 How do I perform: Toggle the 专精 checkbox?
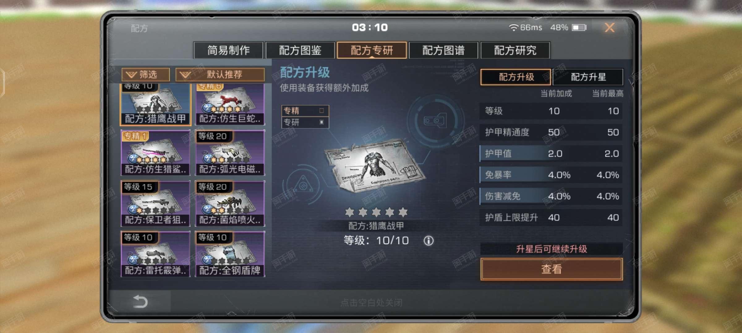tap(322, 110)
